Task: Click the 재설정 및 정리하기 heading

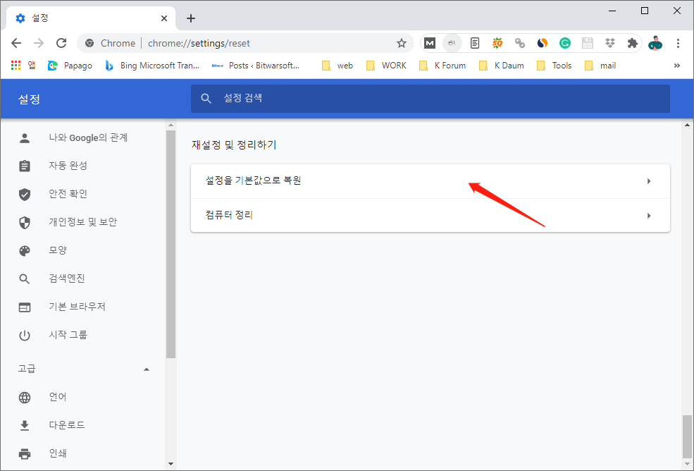Action: point(234,145)
